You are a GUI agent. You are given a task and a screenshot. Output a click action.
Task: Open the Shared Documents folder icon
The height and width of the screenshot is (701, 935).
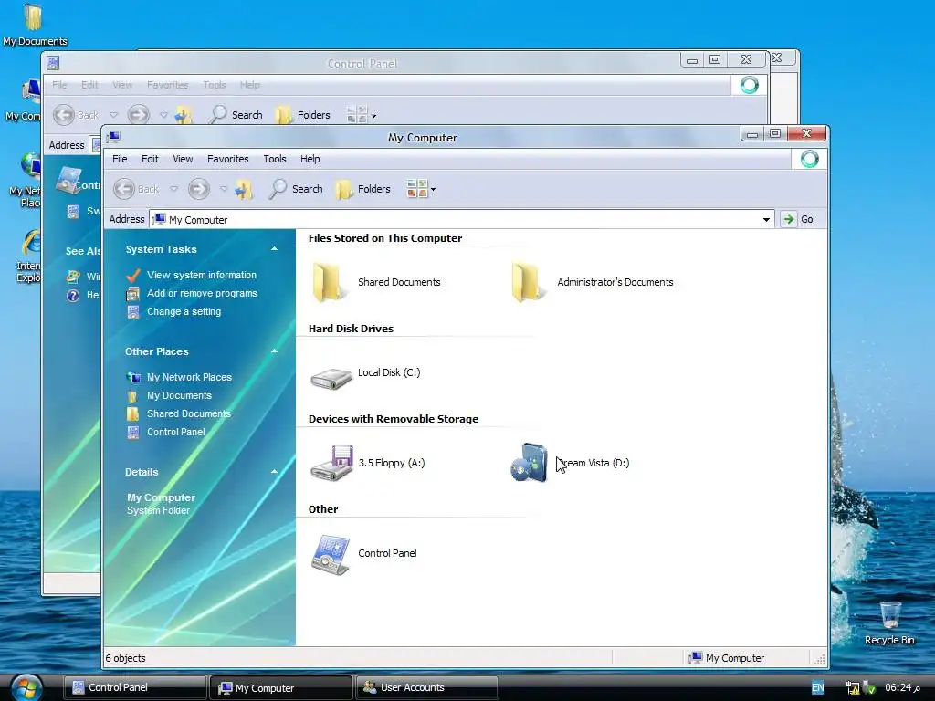[329, 282]
